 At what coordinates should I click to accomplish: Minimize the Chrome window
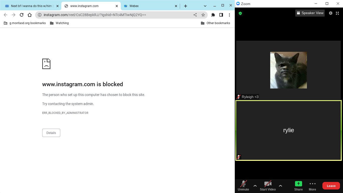click(x=215, y=6)
